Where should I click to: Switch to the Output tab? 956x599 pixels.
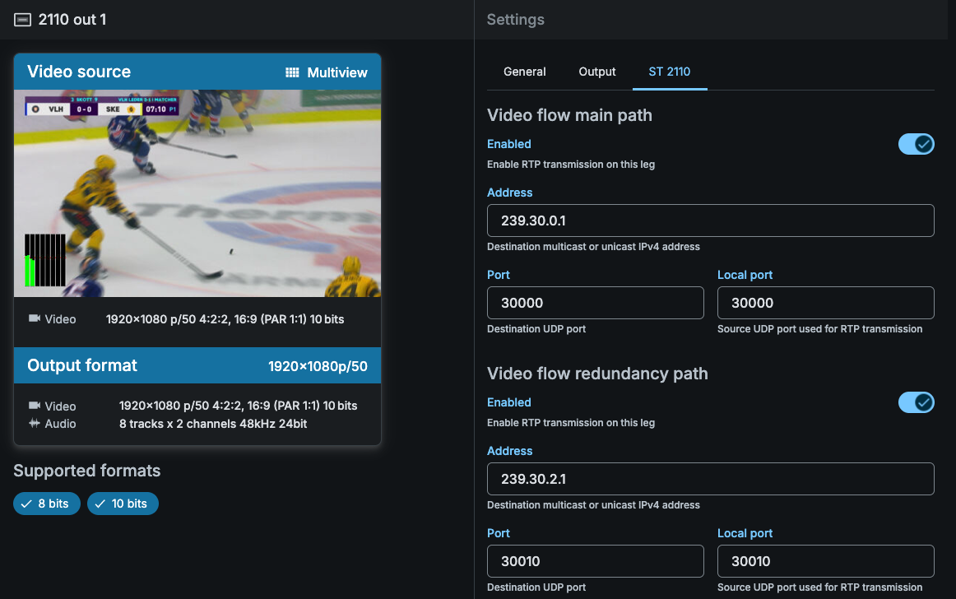tap(597, 72)
